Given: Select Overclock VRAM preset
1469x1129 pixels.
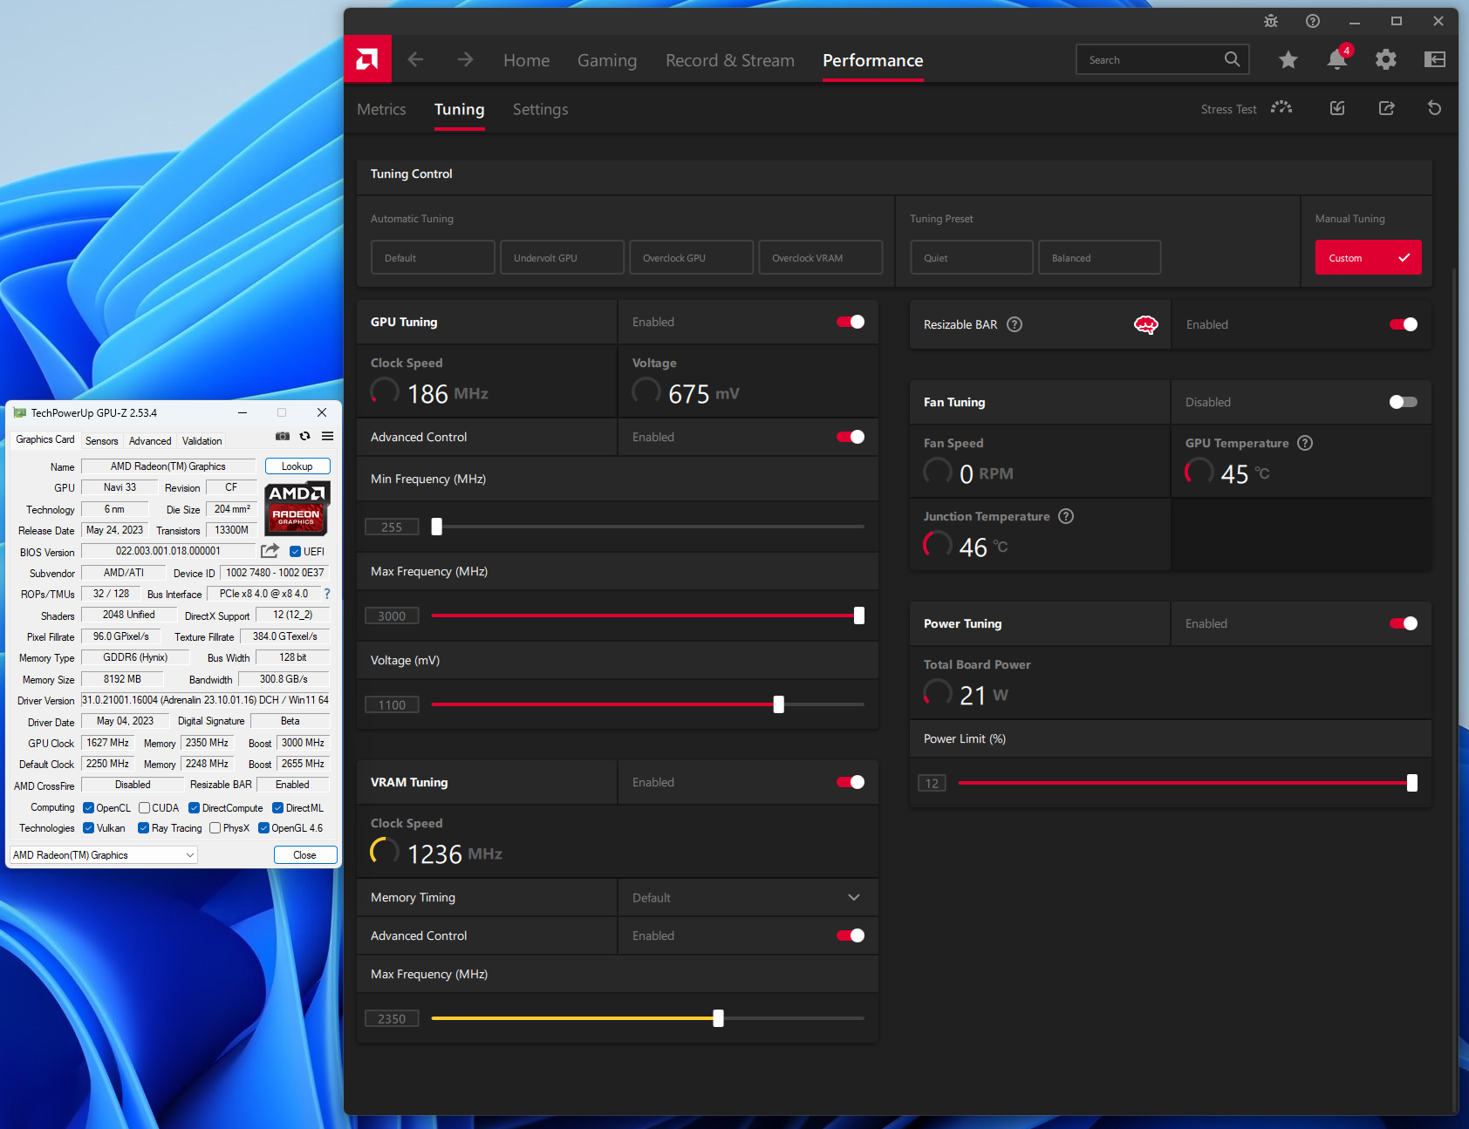Looking at the screenshot, I should (x=820, y=257).
